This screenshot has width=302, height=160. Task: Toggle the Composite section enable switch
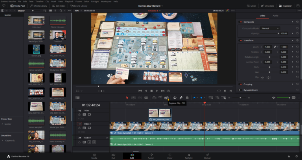(240, 22)
